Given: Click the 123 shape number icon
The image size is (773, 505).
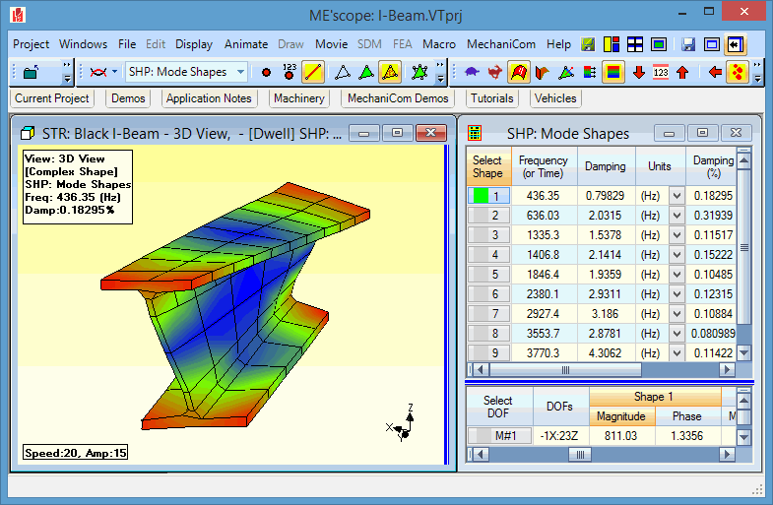Looking at the screenshot, I should click(x=661, y=73).
